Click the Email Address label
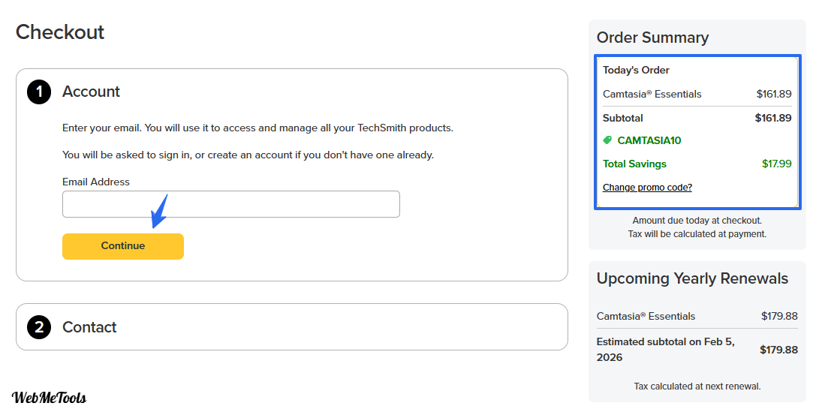 (x=96, y=182)
